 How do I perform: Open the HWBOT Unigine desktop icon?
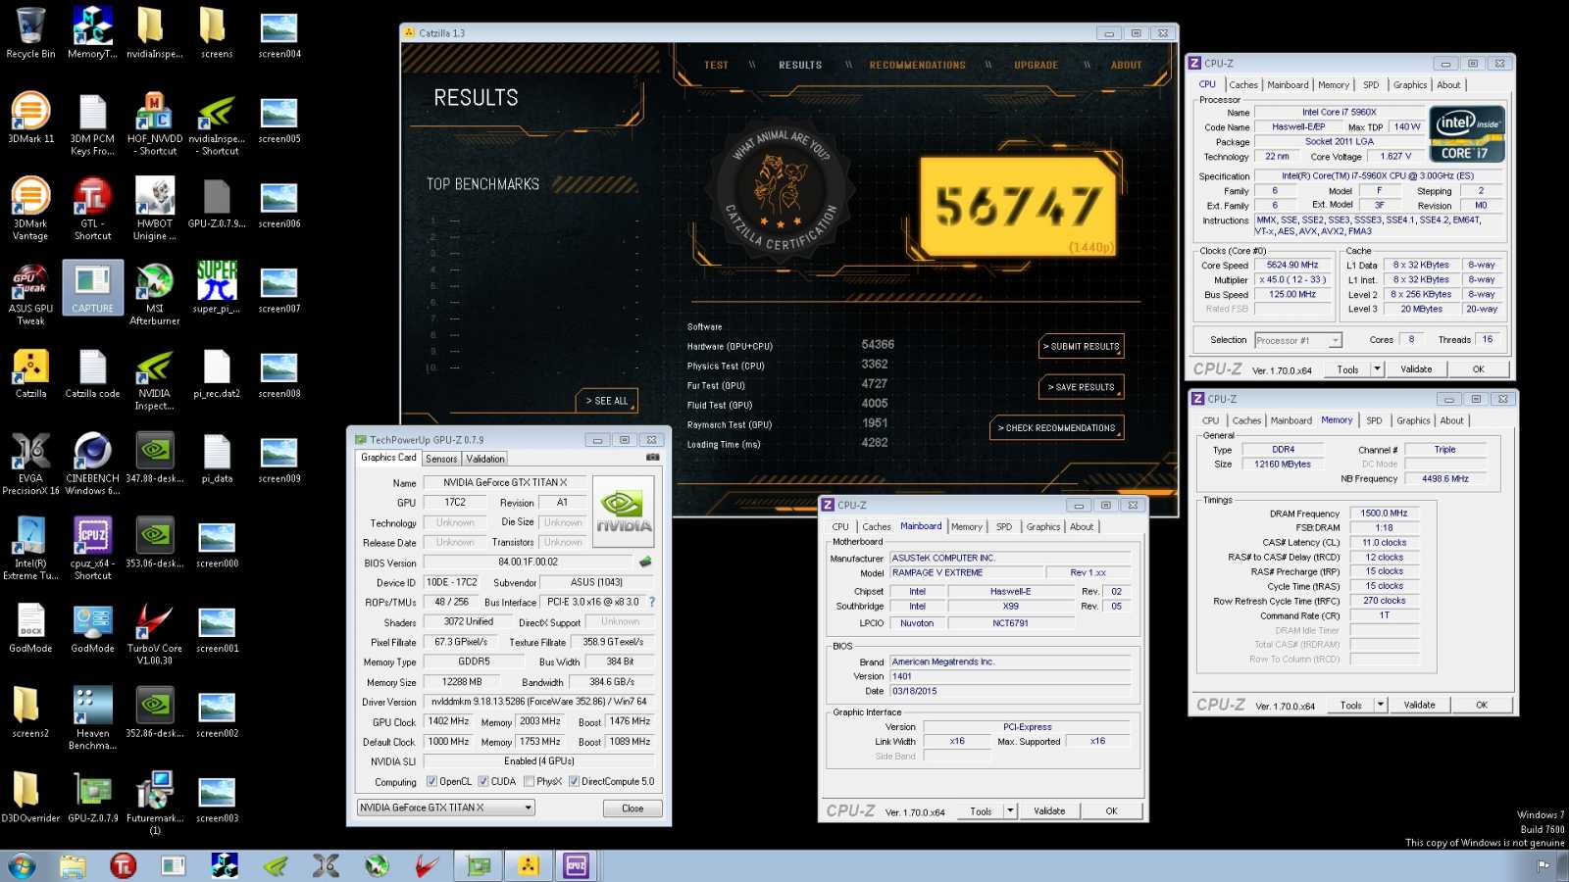pyautogui.click(x=155, y=209)
